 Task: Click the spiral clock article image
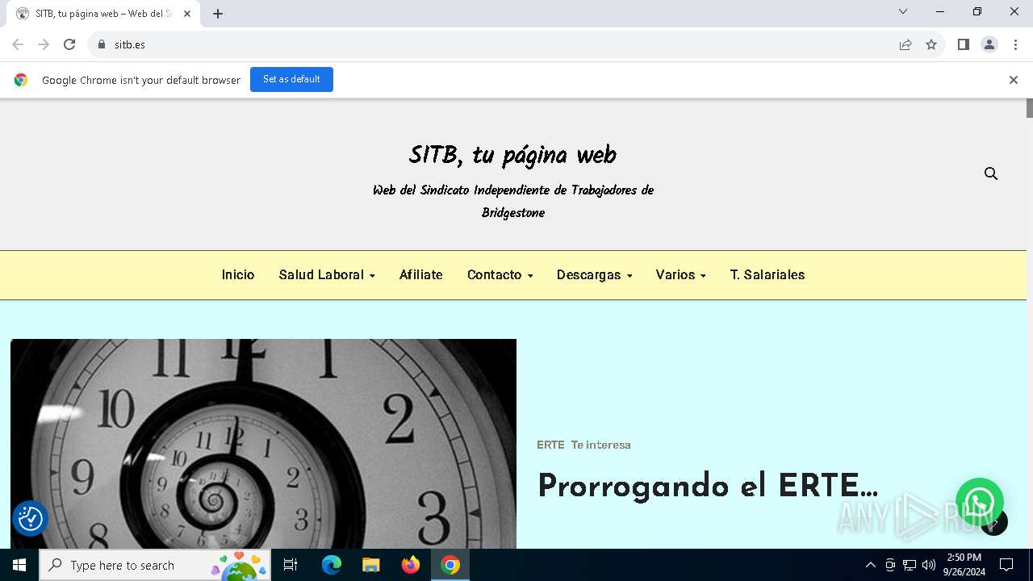263,444
